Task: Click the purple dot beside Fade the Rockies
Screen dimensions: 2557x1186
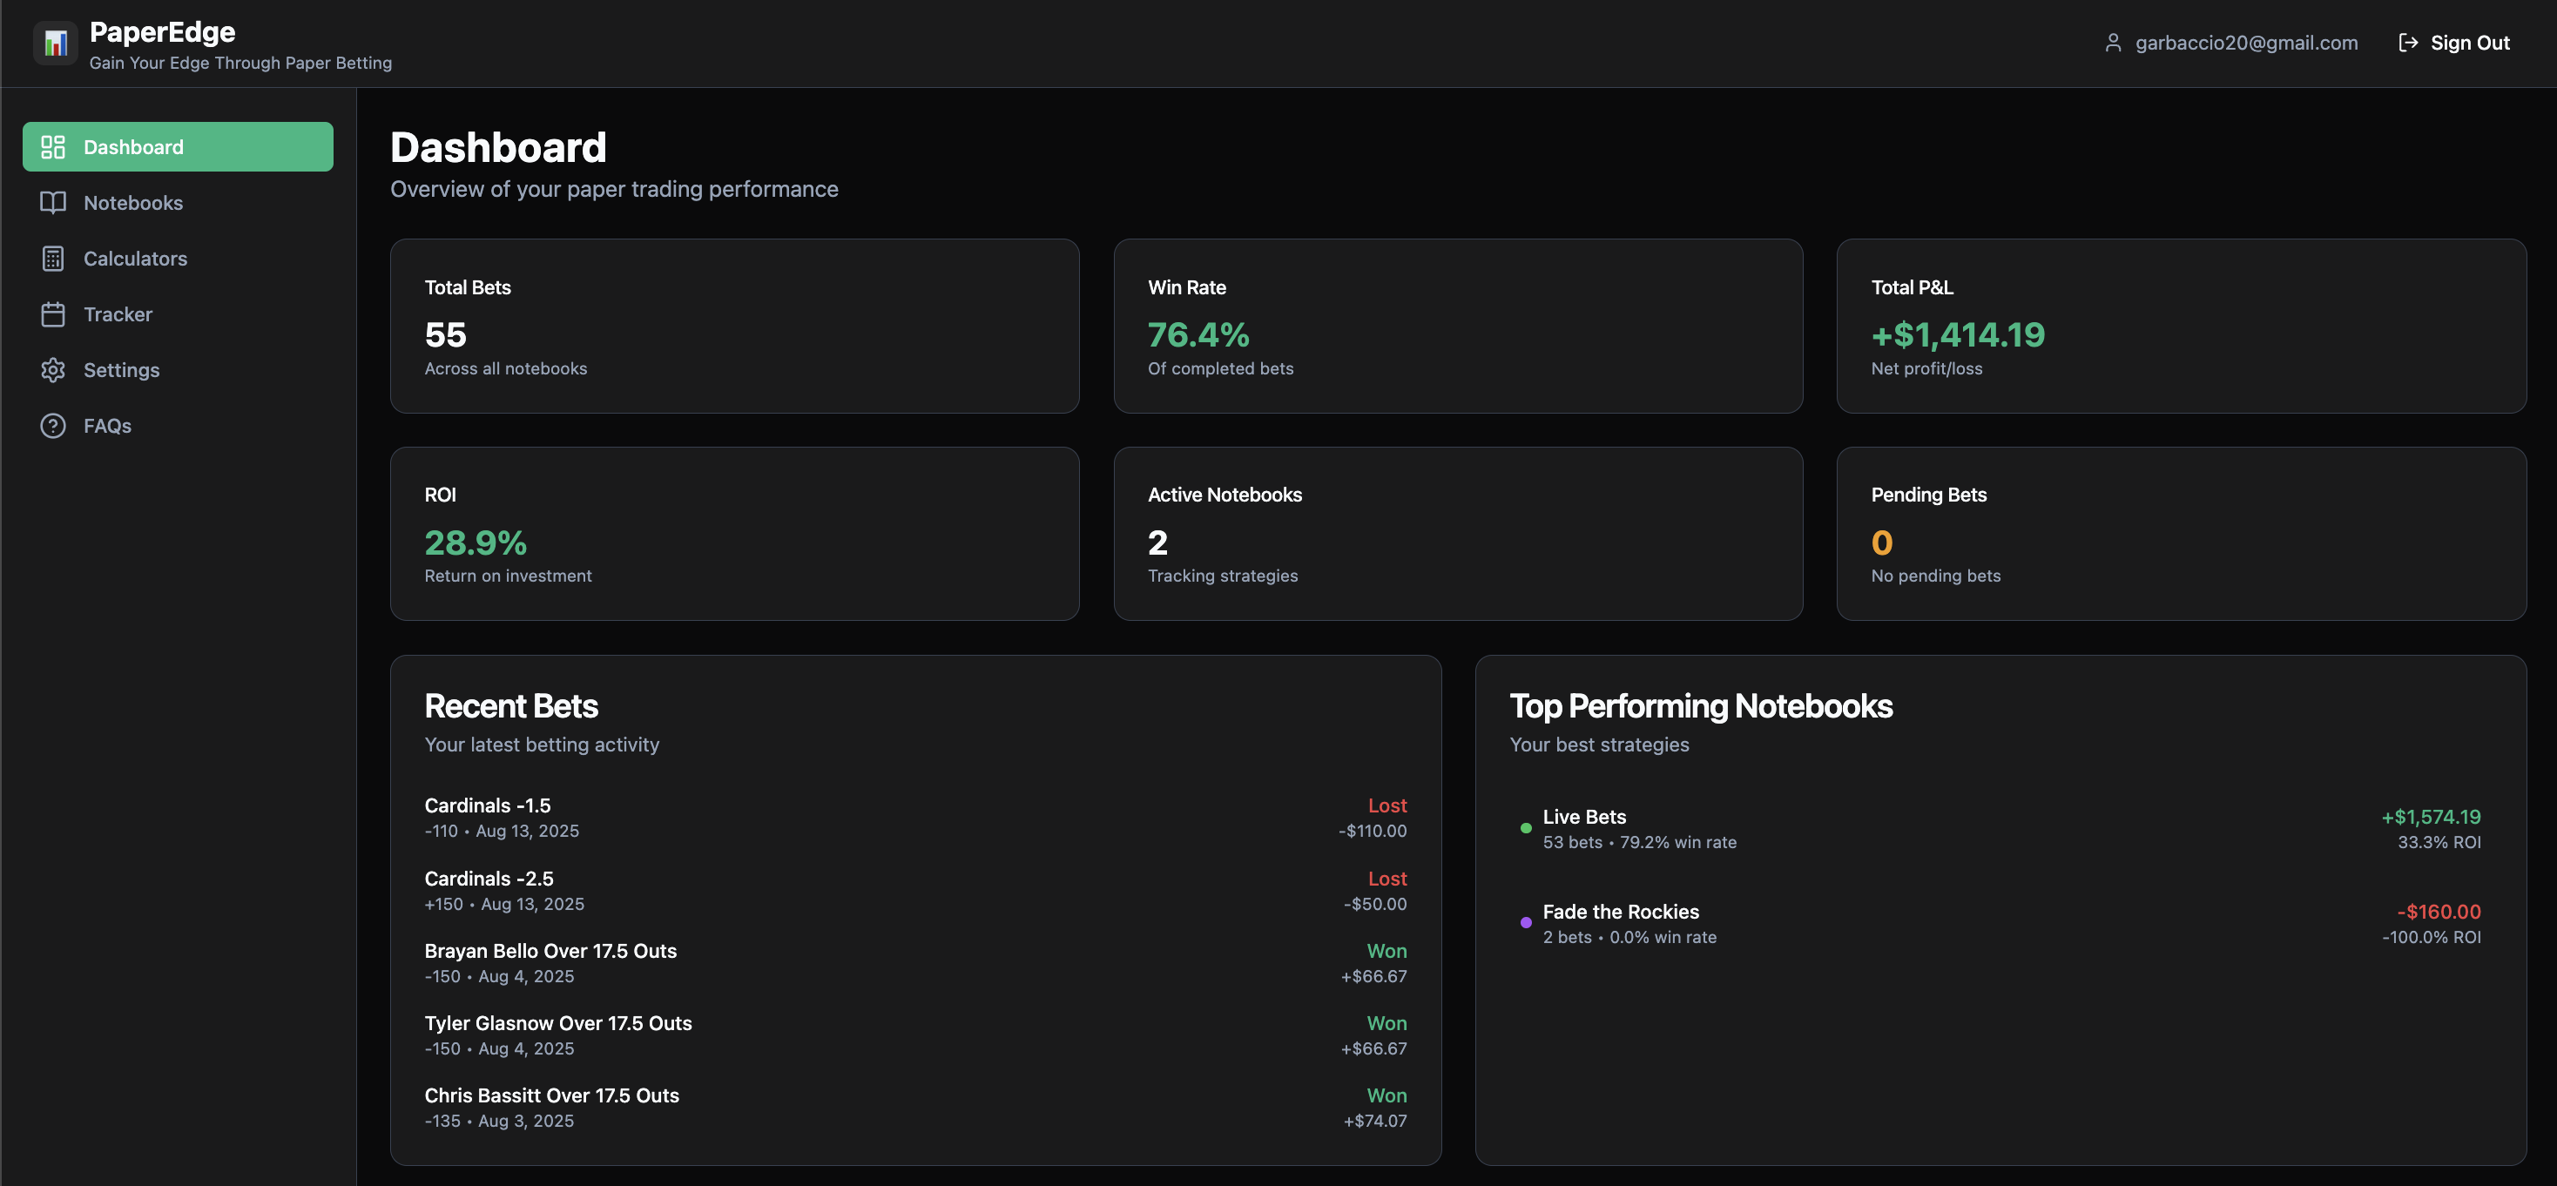Action: 1526,922
